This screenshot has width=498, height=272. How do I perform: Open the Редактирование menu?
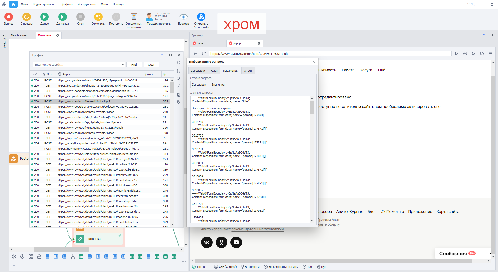tap(44, 4)
